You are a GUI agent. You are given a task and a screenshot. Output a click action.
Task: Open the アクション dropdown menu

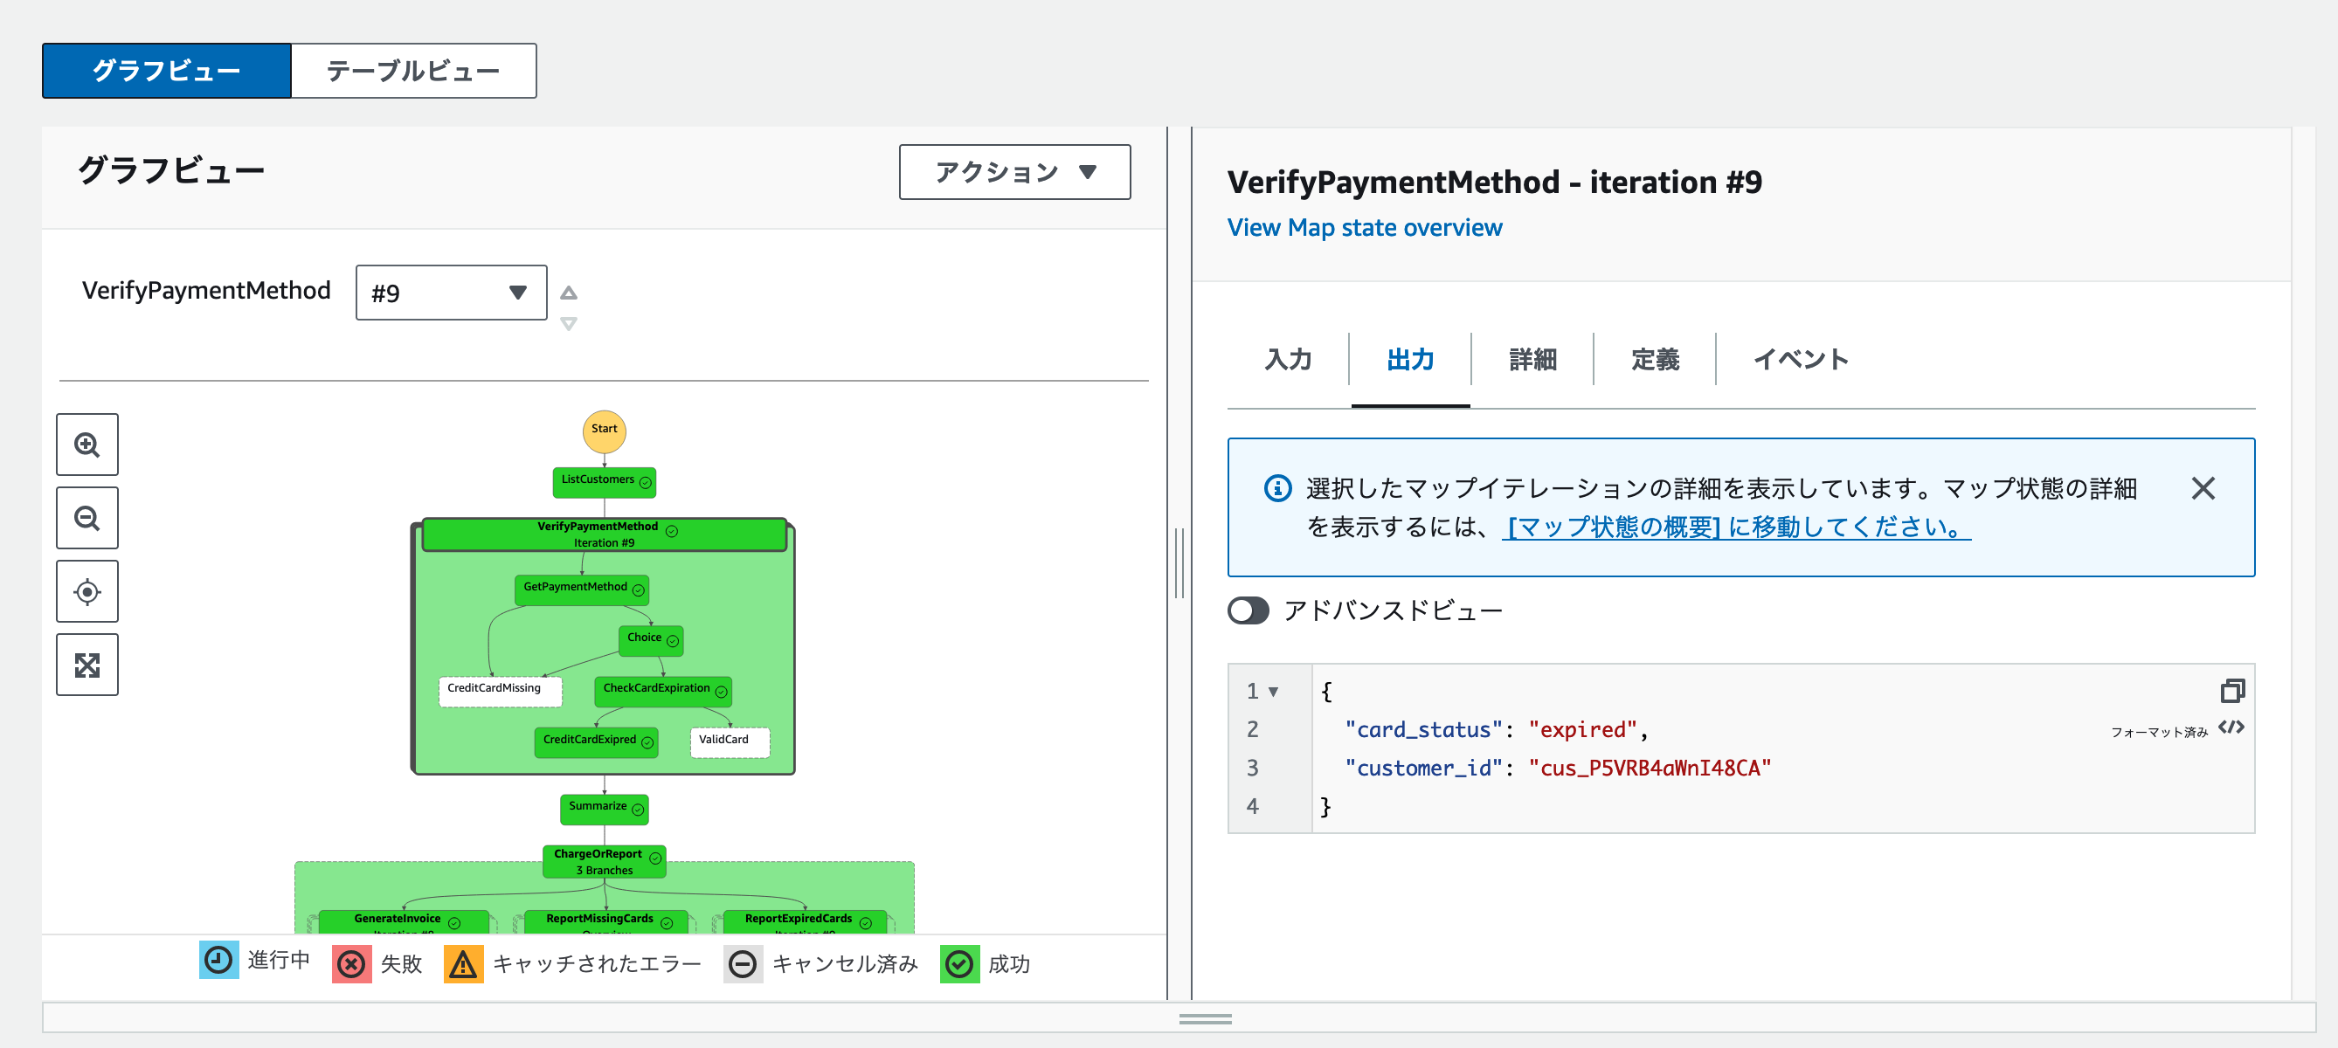click(1013, 171)
